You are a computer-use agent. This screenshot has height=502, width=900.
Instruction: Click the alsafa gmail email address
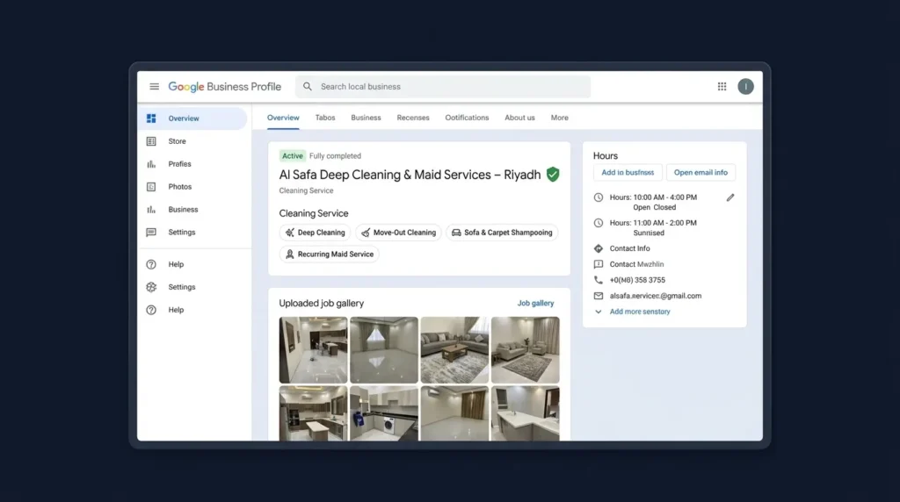point(656,296)
